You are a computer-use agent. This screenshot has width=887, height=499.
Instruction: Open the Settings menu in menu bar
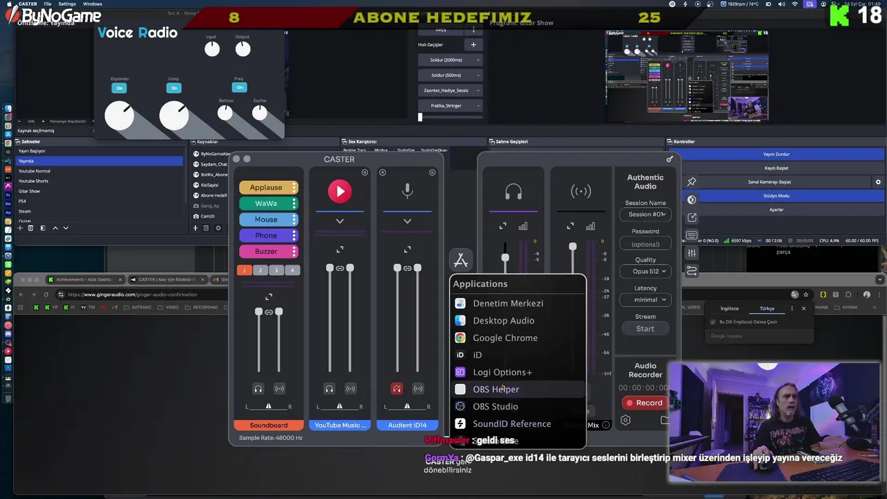(x=67, y=4)
